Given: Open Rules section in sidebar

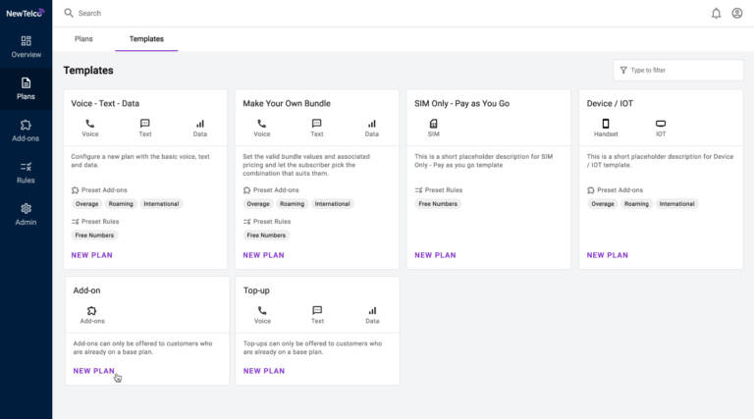Looking at the screenshot, I should 26,173.
